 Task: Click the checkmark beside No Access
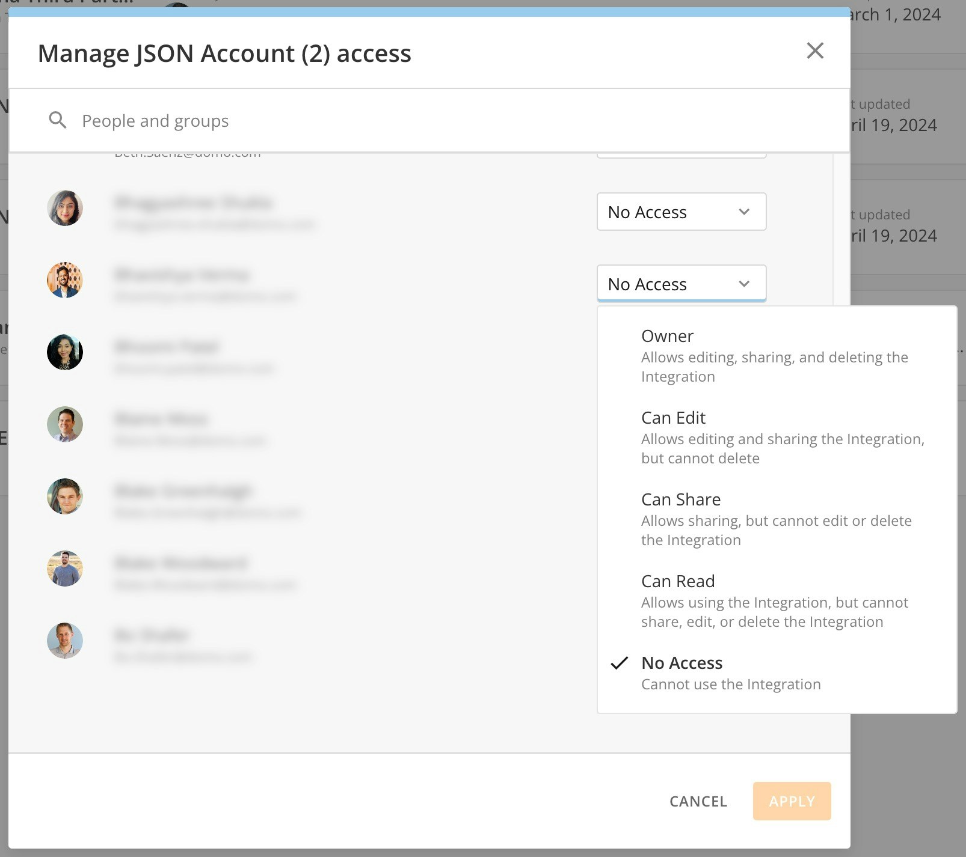pos(620,663)
